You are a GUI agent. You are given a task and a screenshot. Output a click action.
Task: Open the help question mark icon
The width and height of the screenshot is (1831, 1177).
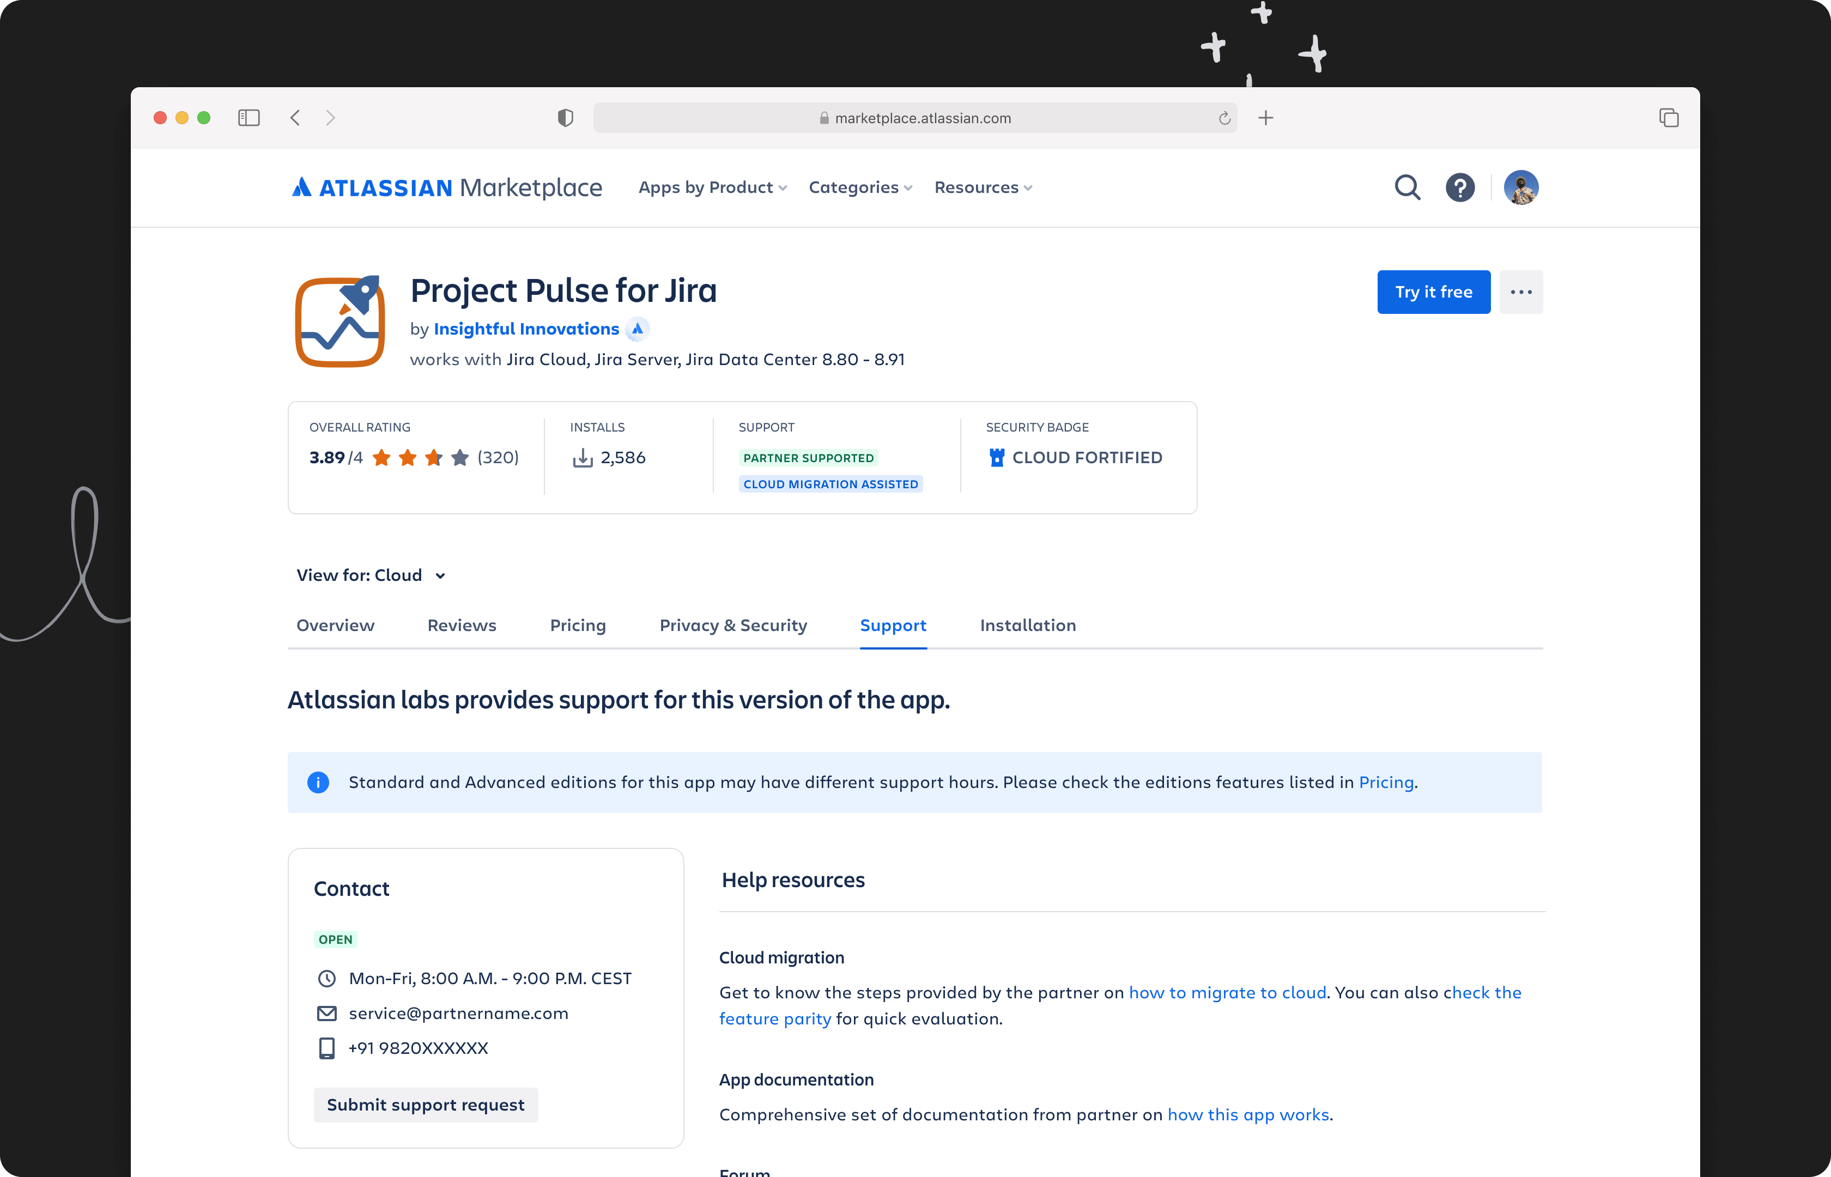click(1459, 187)
